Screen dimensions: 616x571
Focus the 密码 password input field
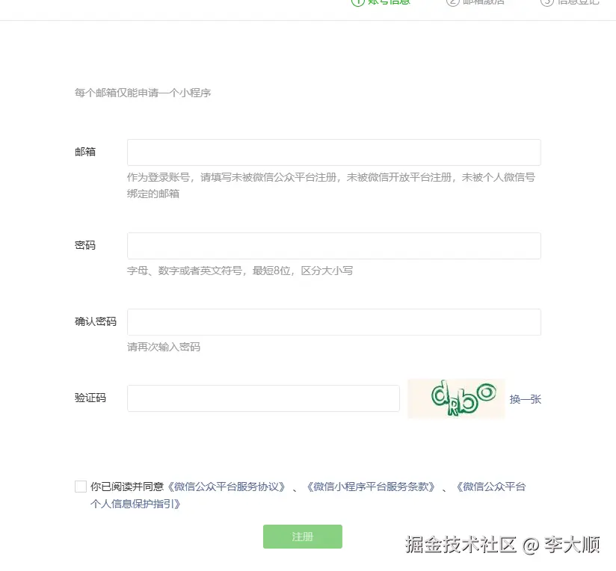pos(334,246)
